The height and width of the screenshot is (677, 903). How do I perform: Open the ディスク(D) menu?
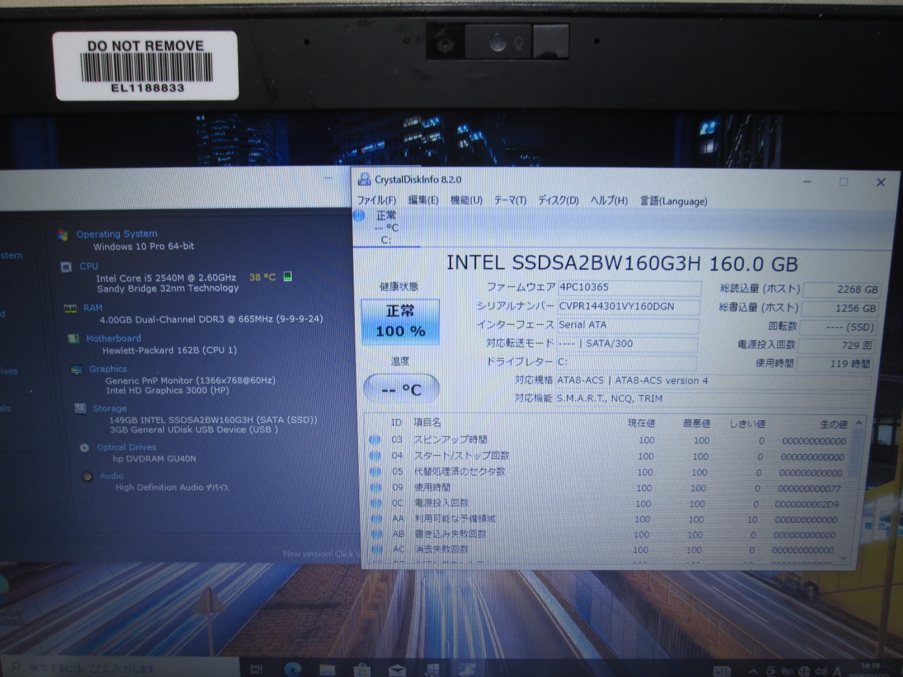tap(558, 200)
